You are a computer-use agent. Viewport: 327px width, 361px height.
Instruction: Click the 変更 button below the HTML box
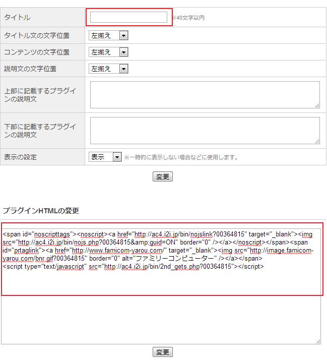pos(163,352)
